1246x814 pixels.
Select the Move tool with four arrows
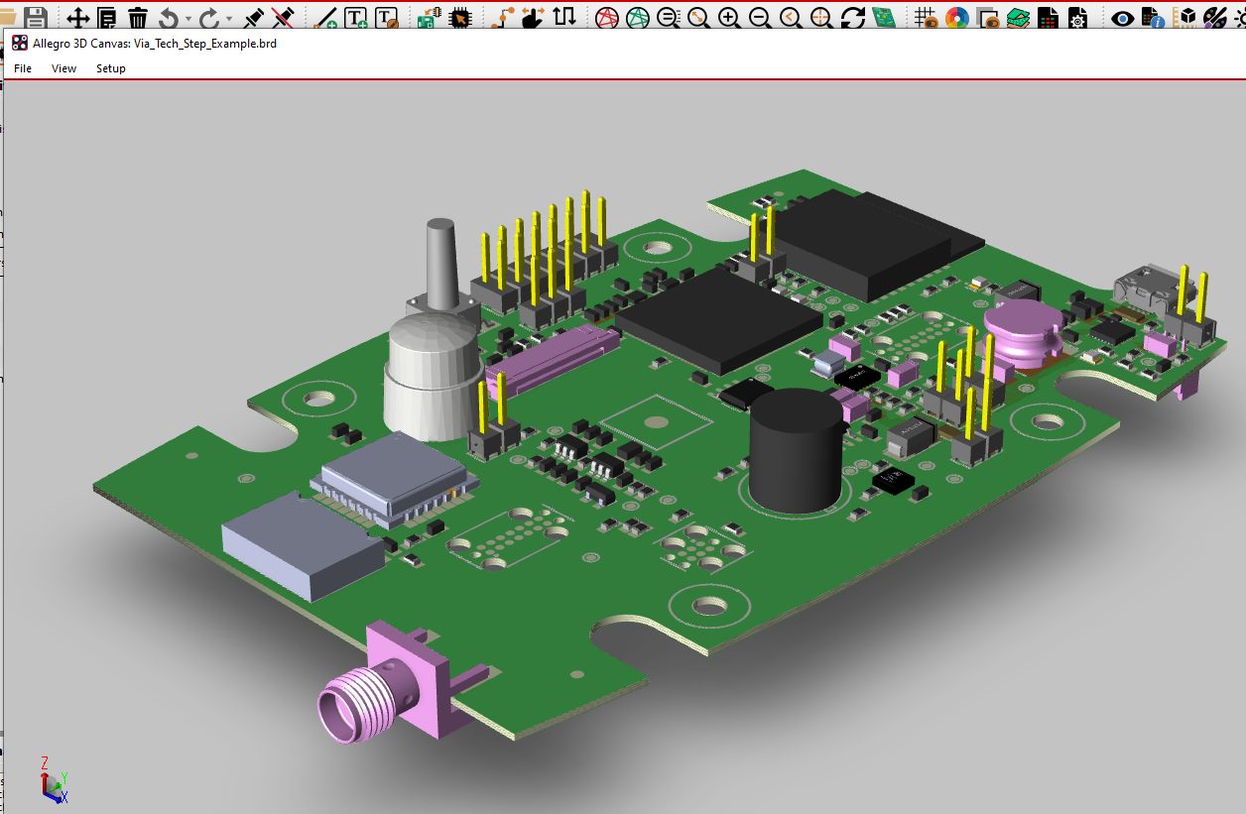[77, 17]
